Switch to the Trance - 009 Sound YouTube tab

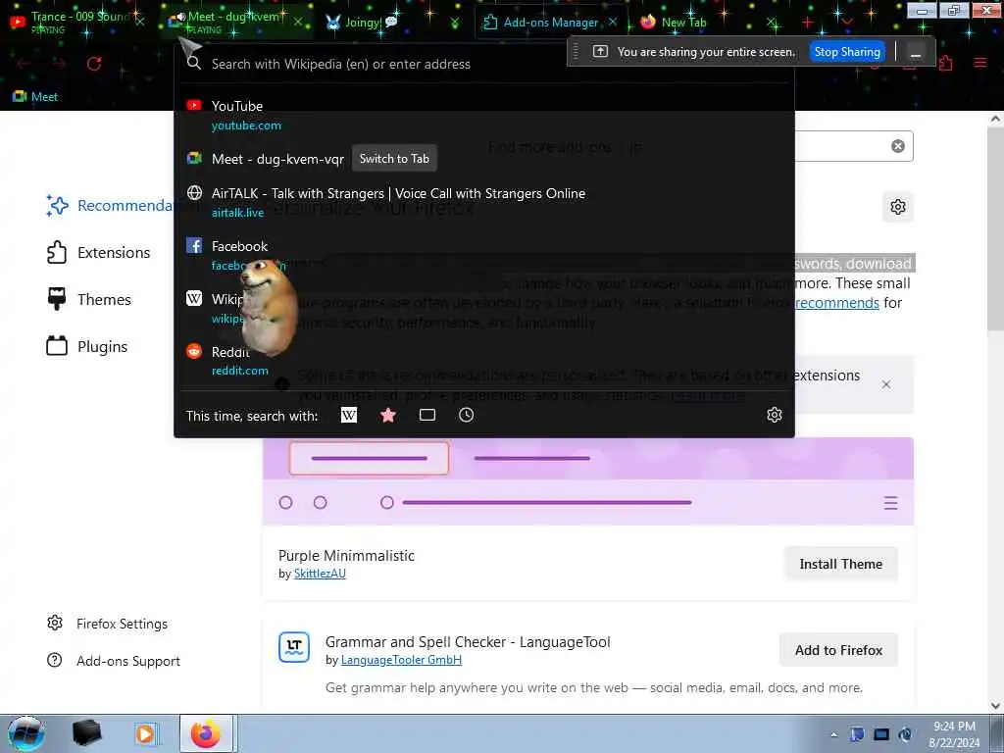click(76, 22)
